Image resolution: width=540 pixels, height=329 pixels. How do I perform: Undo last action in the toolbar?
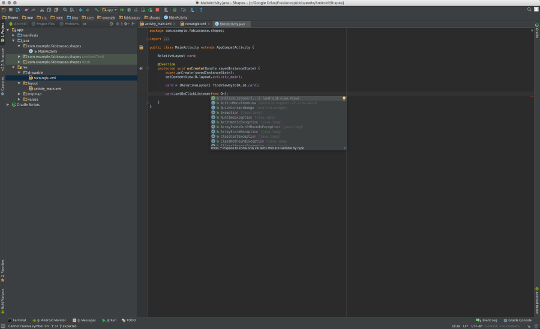click(26, 10)
